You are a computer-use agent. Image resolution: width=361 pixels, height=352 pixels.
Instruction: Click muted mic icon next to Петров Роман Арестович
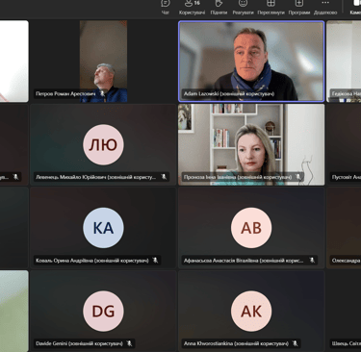click(102, 93)
